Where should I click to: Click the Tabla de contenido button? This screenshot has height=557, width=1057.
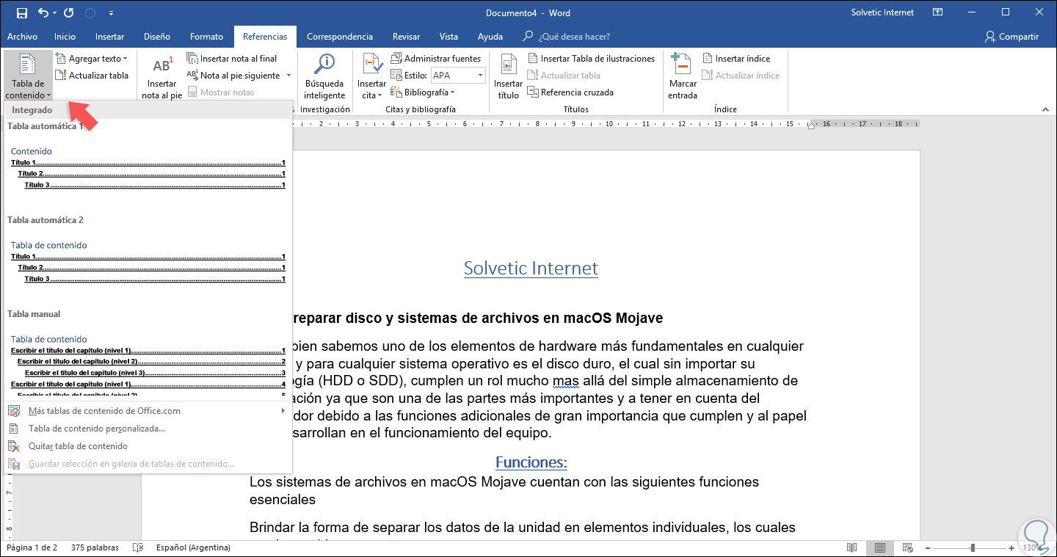28,76
